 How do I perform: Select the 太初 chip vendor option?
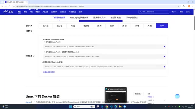pos(125,26)
